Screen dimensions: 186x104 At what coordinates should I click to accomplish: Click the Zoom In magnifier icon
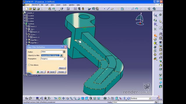coord(71,98)
